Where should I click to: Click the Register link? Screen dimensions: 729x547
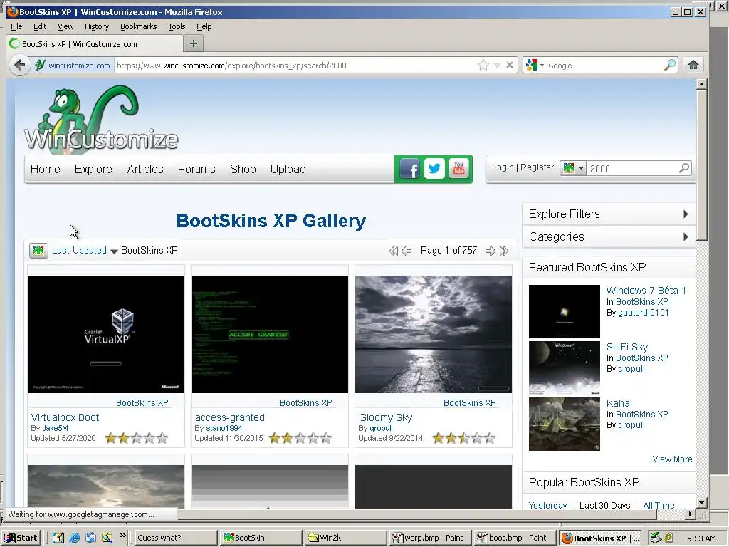tap(537, 167)
